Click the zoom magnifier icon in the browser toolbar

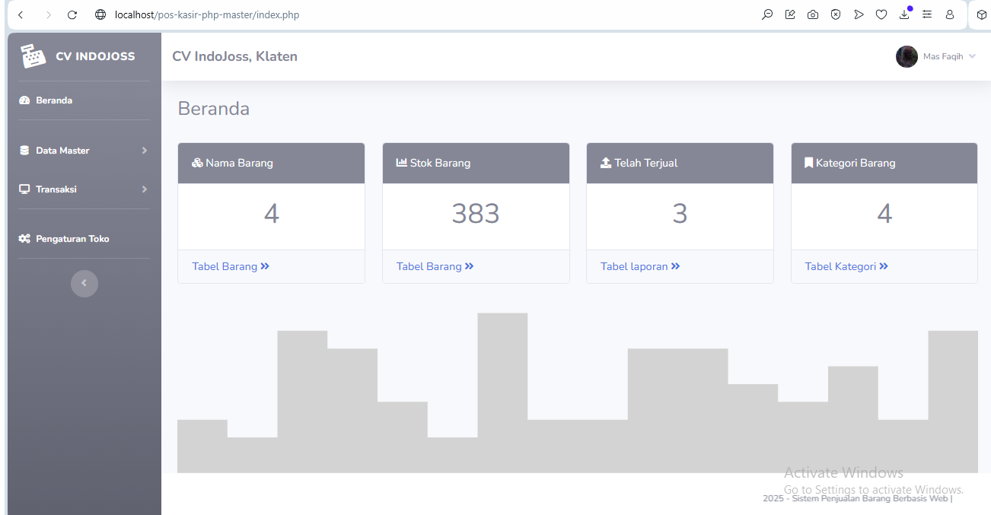click(767, 14)
